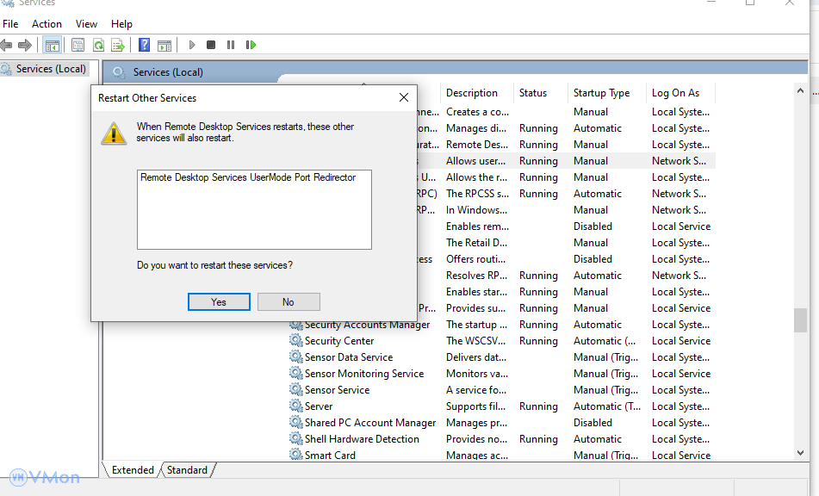This screenshot has width=819, height=496.
Task: Switch to the Standard tab
Action: point(187,470)
